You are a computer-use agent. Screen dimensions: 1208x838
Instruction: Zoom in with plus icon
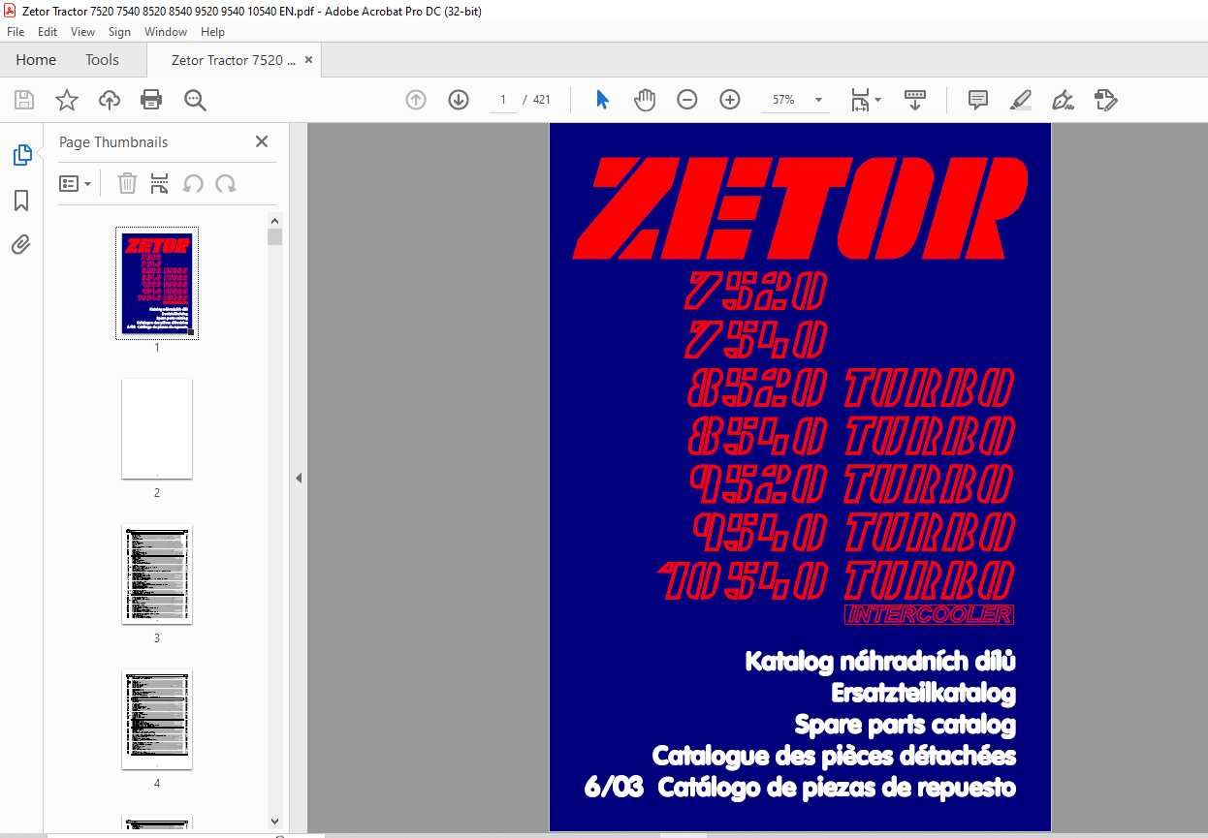click(730, 100)
